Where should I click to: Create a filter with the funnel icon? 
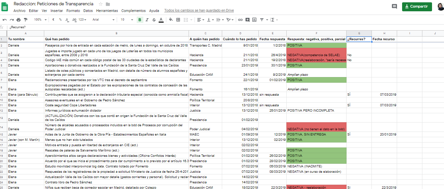[x=262, y=20]
